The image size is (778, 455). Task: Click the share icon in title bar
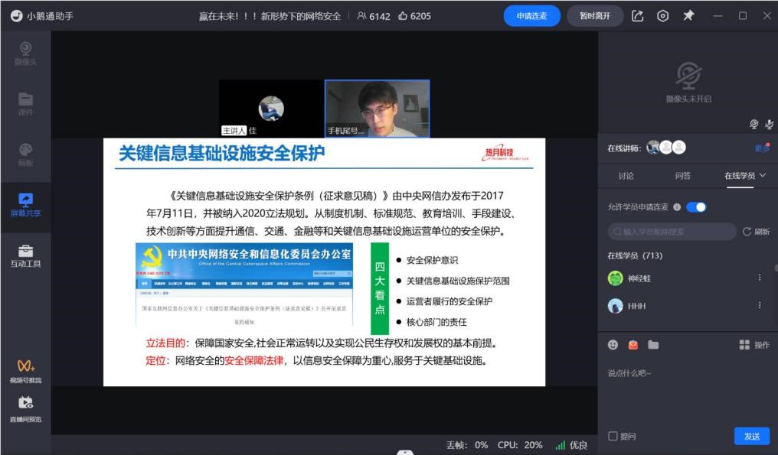[638, 16]
